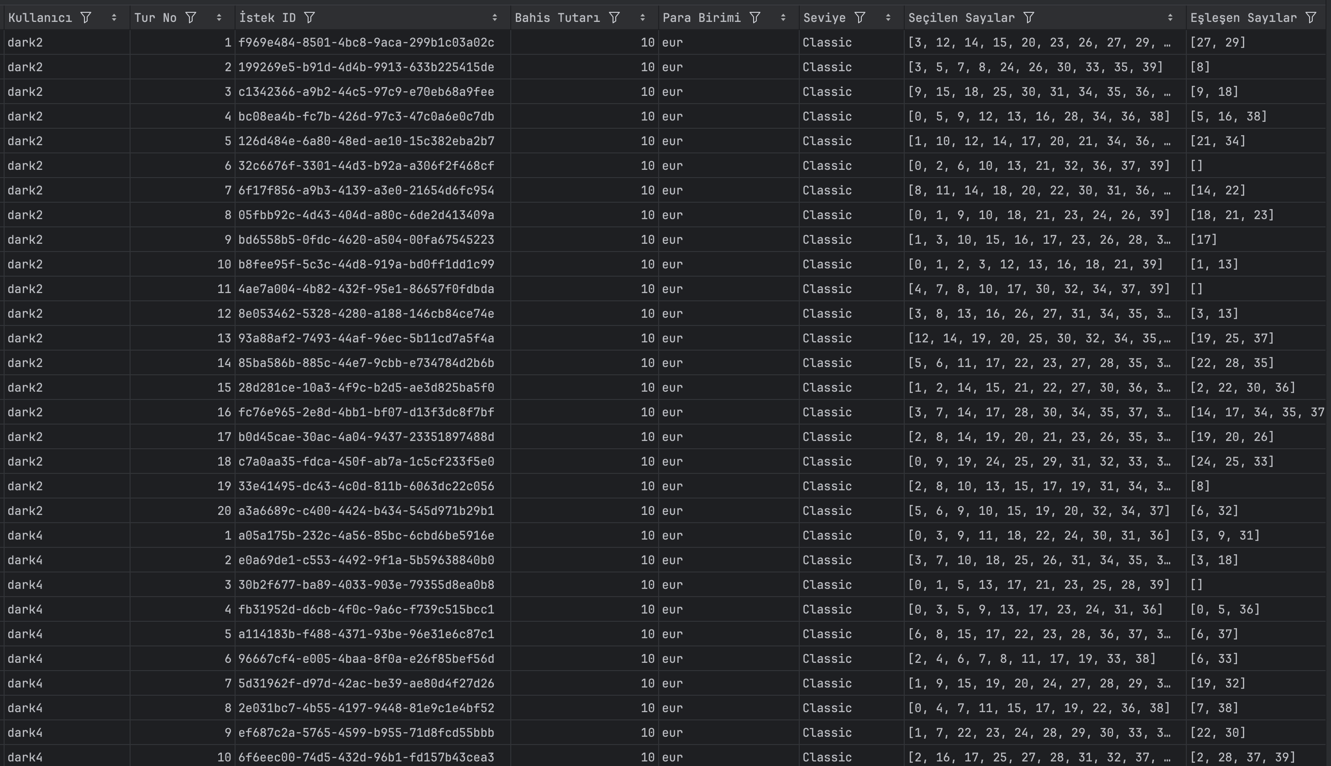The width and height of the screenshot is (1331, 766).
Task: Click the Eşleşen Sayılar filter icon
Action: tap(1311, 18)
